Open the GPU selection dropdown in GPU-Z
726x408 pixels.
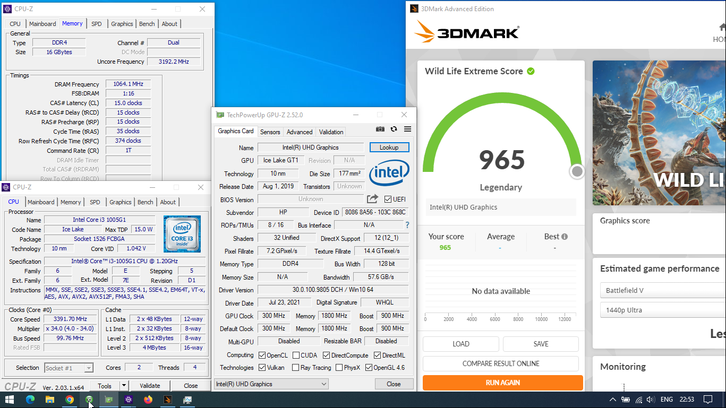(x=271, y=384)
